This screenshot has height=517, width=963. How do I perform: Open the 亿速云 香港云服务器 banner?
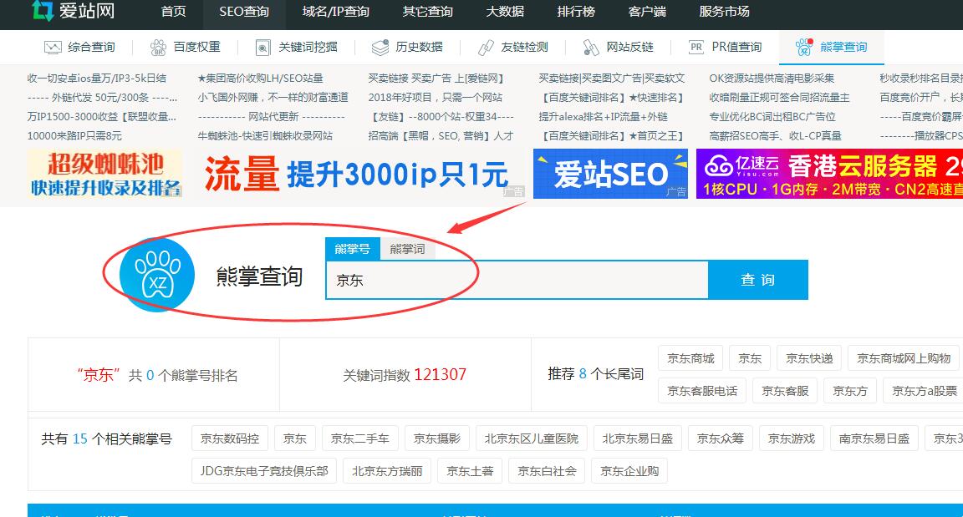[830, 174]
